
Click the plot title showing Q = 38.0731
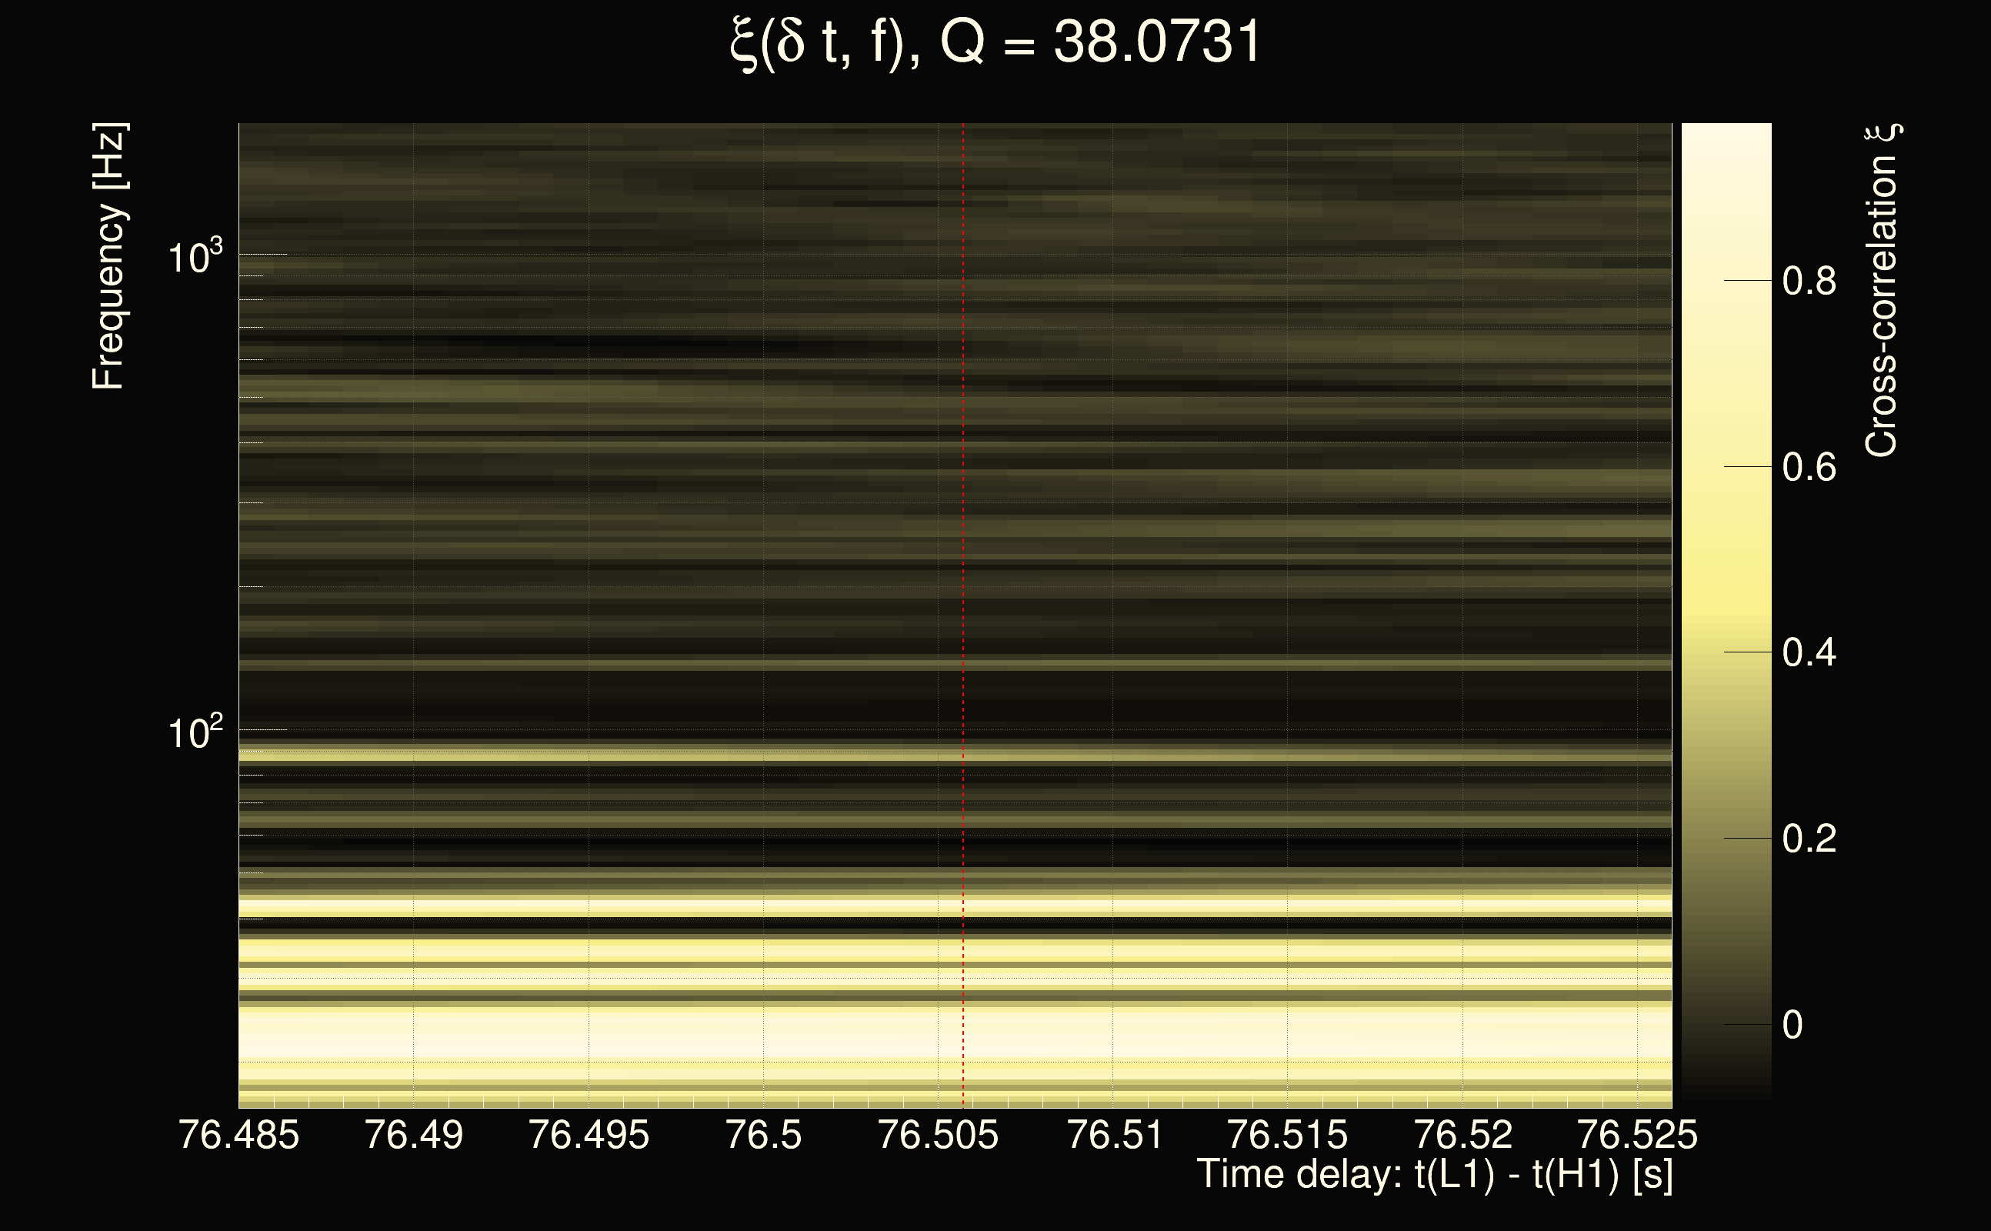point(995,42)
